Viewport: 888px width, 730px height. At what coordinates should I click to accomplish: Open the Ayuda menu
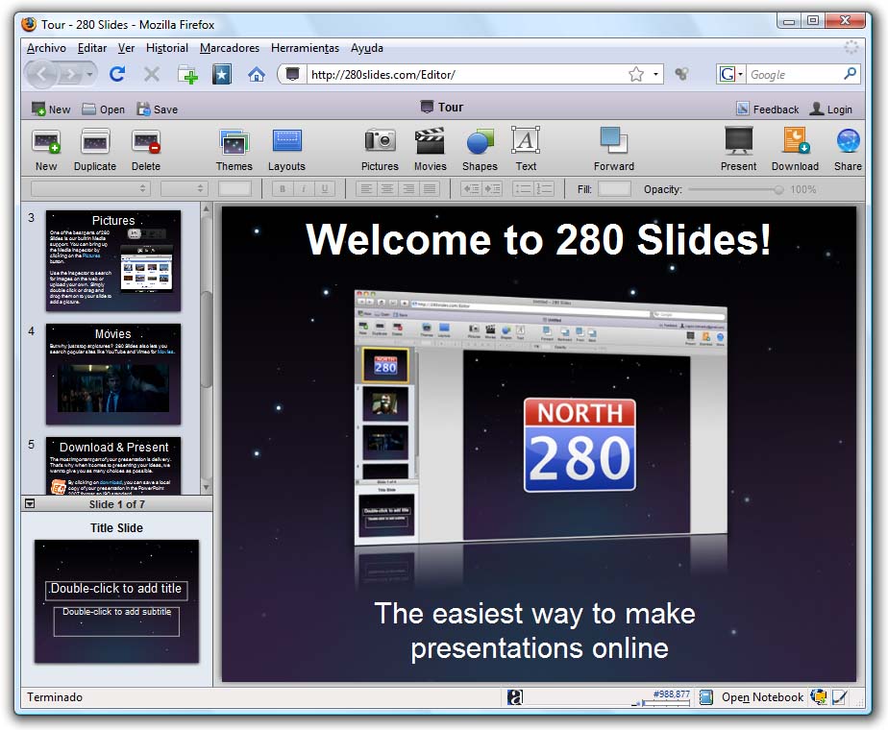(367, 48)
